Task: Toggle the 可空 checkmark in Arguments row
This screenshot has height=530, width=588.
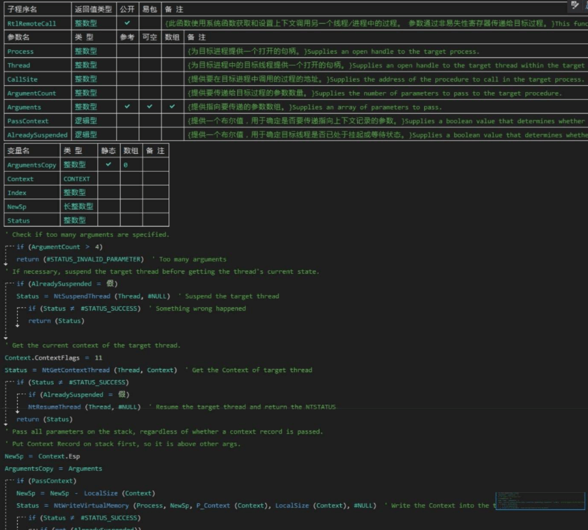Action: click(x=150, y=106)
